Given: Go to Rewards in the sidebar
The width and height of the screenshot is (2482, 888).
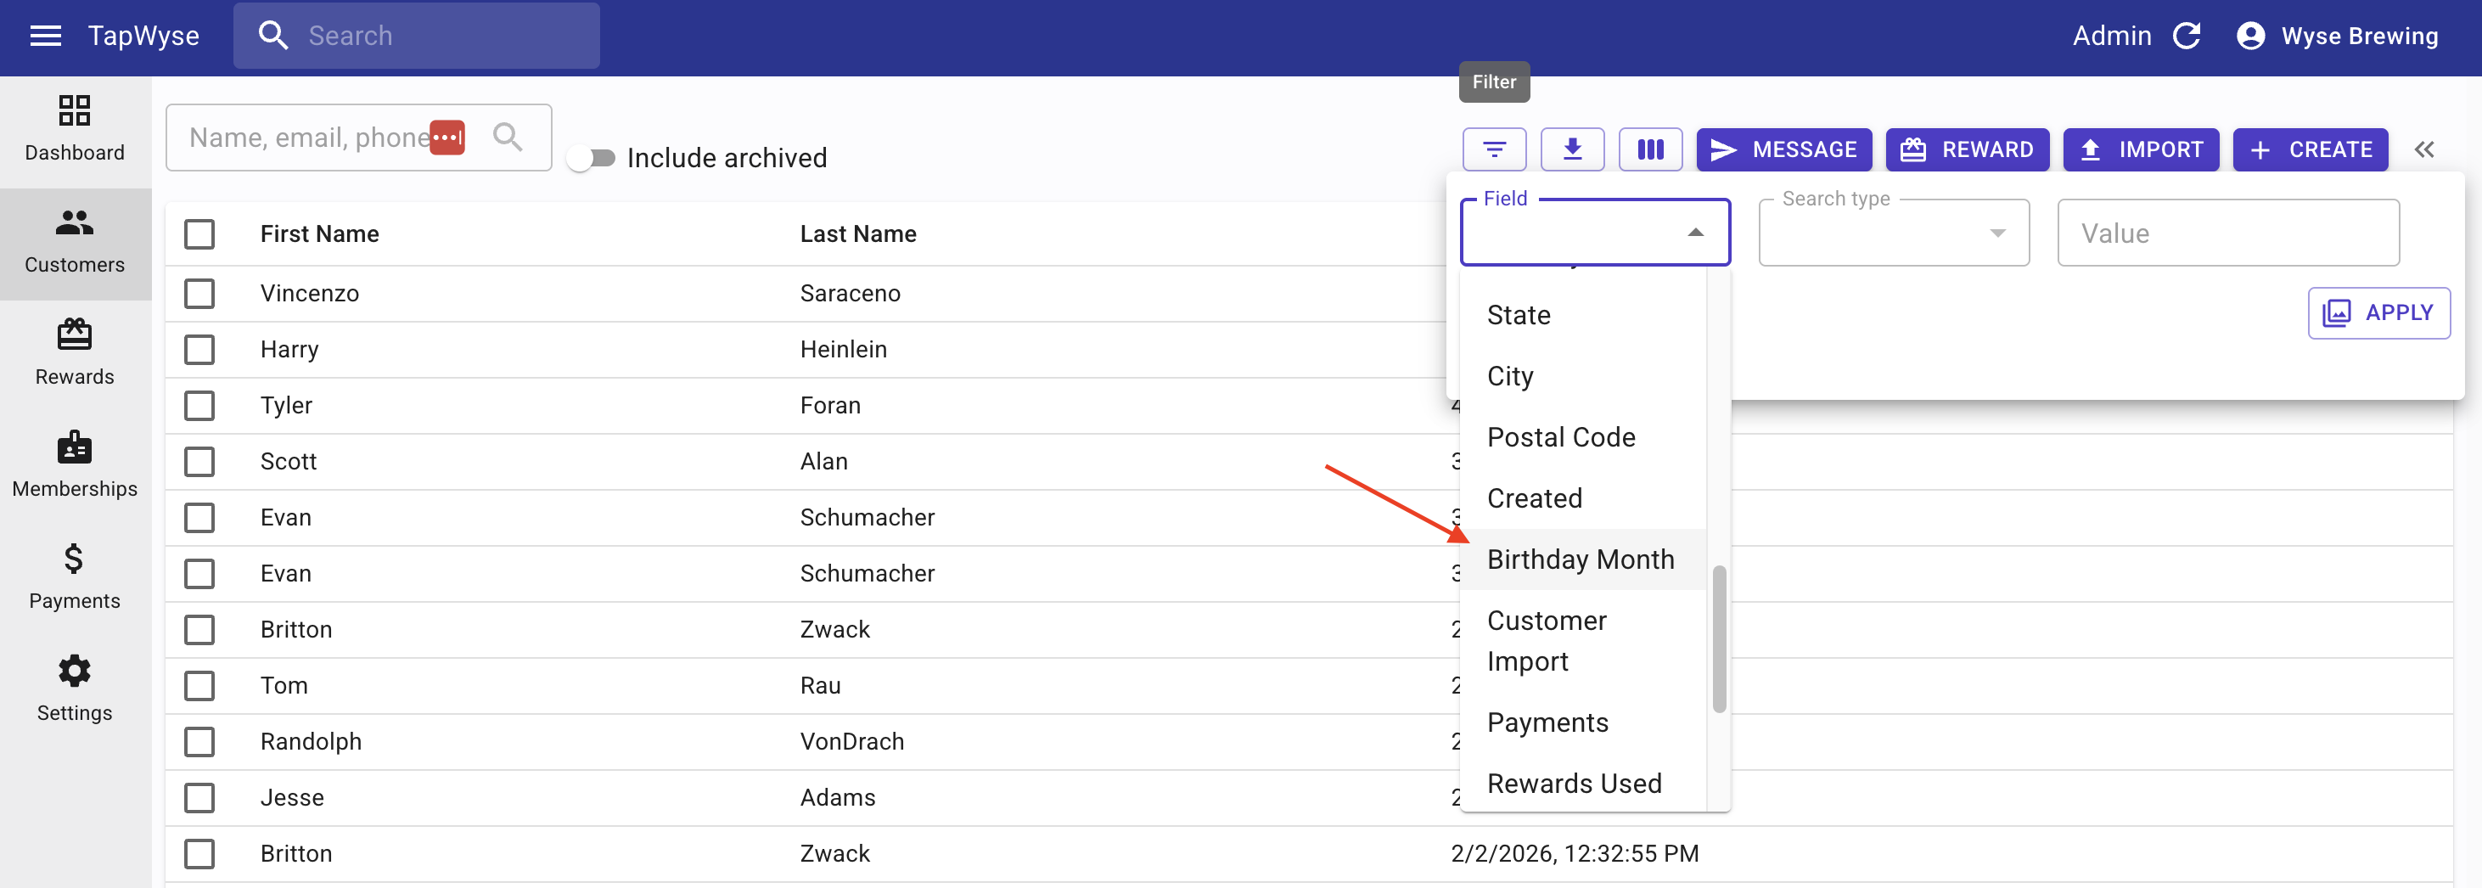Looking at the screenshot, I should point(74,352).
